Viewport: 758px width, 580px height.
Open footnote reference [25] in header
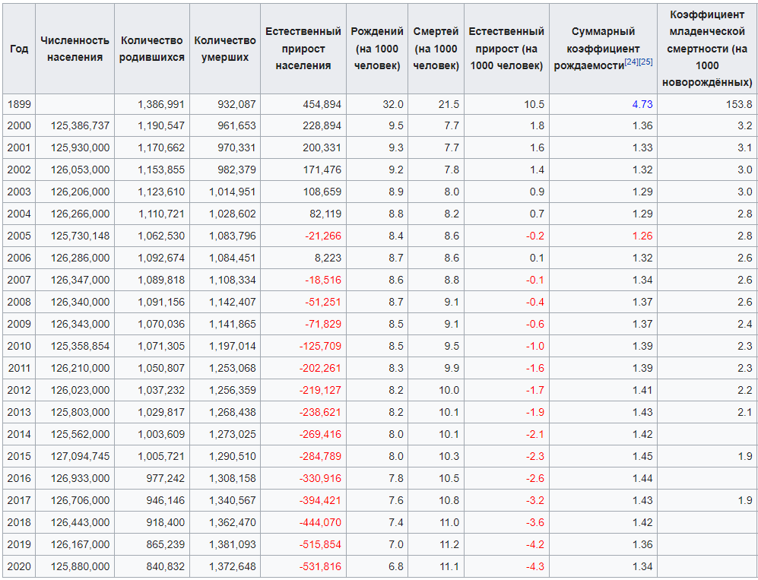645,62
